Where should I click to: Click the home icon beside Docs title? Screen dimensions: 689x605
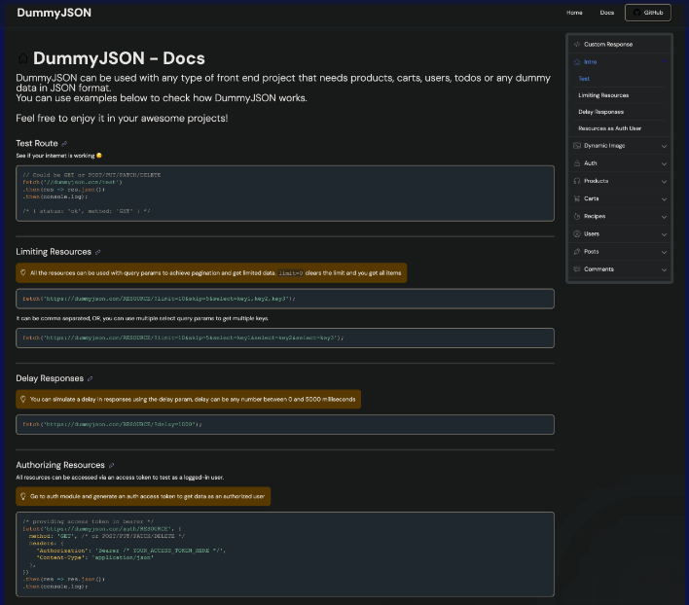22,58
